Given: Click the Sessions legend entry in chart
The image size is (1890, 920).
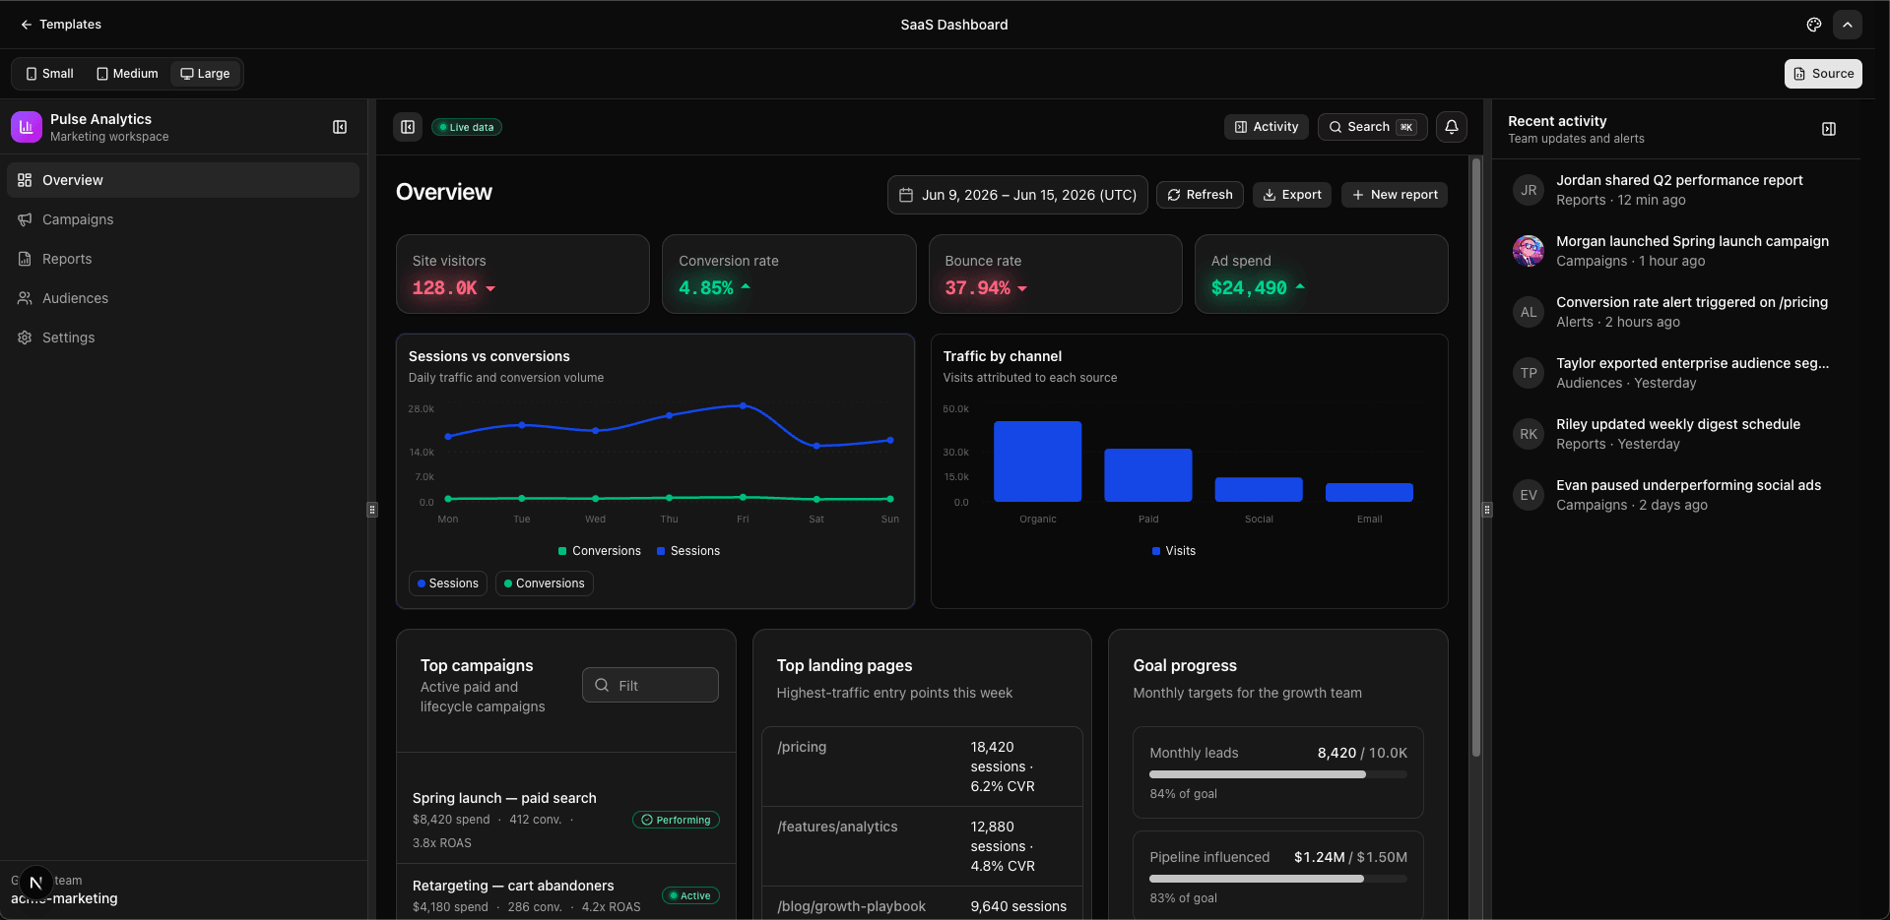Looking at the screenshot, I should [688, 551].
